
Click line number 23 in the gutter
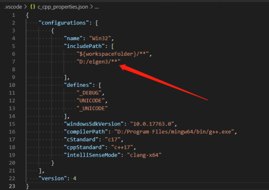tap(12, 186)
